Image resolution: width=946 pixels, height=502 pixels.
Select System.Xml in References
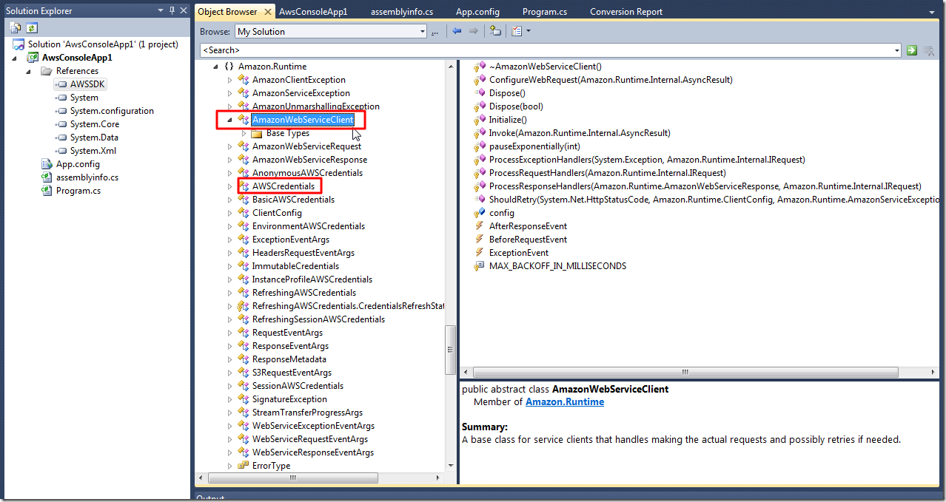coord(93,151)
